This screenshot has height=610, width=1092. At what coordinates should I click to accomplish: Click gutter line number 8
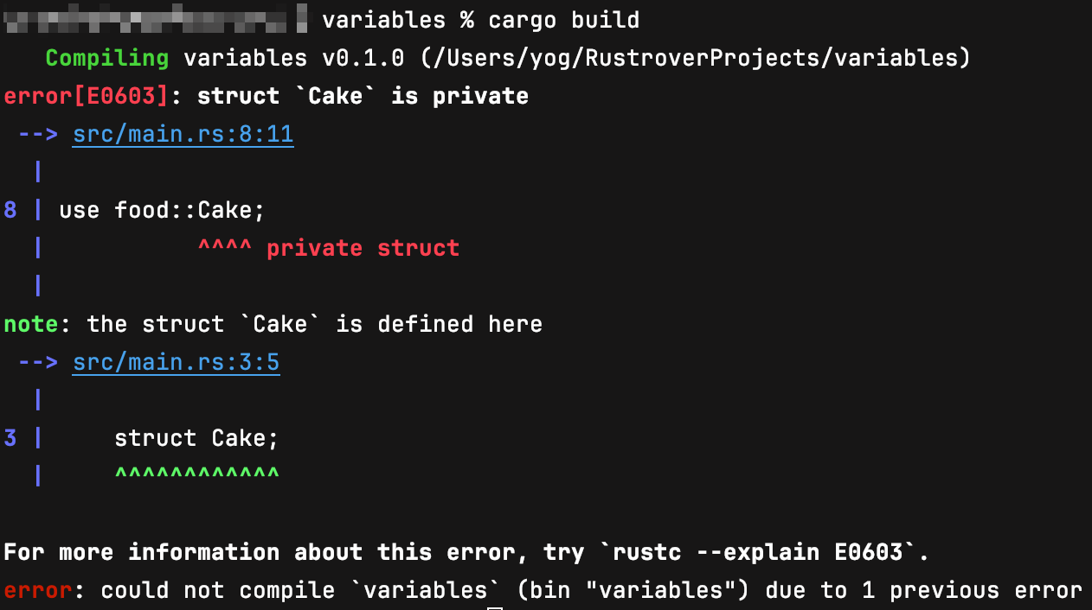(x=10, y=210)
